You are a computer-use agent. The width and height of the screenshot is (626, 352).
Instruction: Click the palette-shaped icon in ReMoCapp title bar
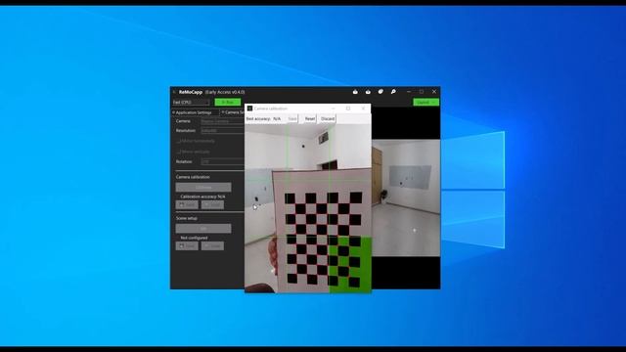click(x=380, y=92)
